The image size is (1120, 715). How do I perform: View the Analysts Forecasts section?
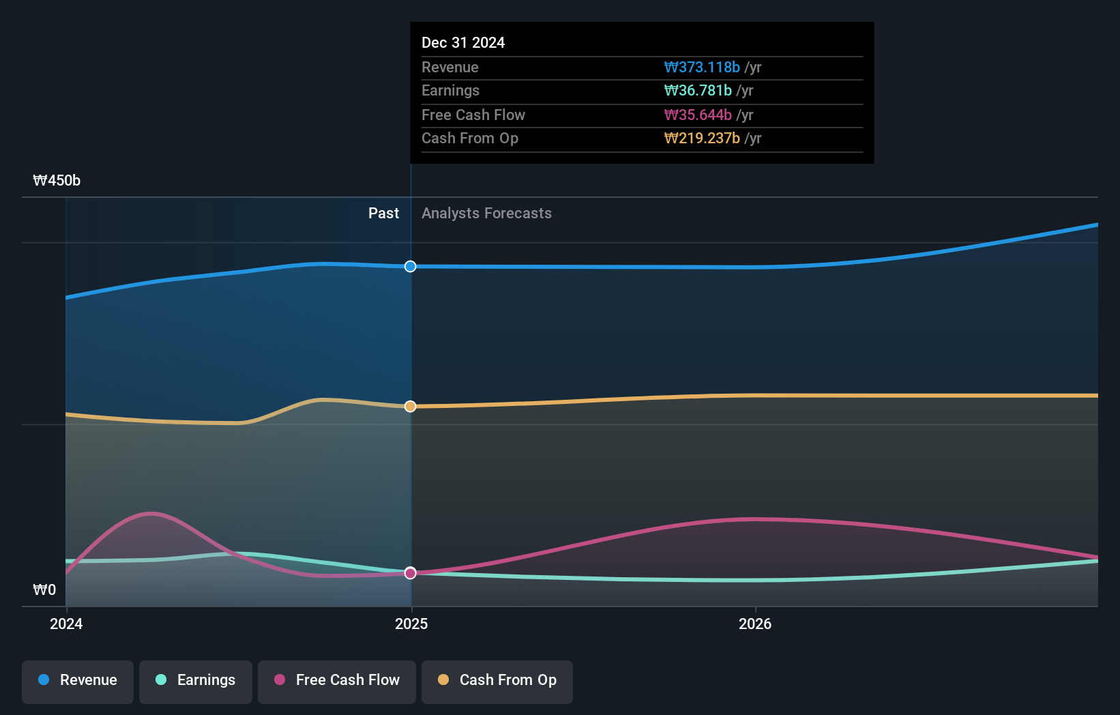[486, 214]
